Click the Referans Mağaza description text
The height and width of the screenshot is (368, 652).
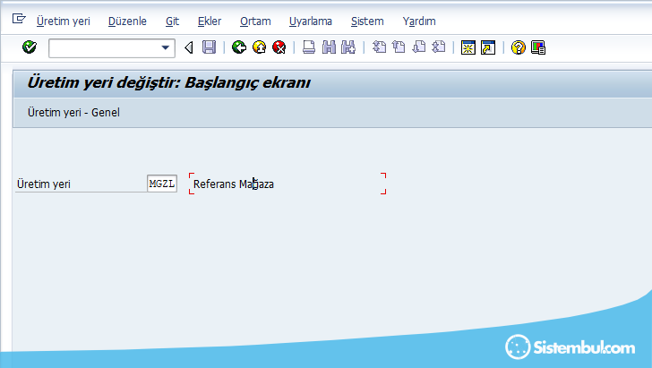[x=233, y=184]
